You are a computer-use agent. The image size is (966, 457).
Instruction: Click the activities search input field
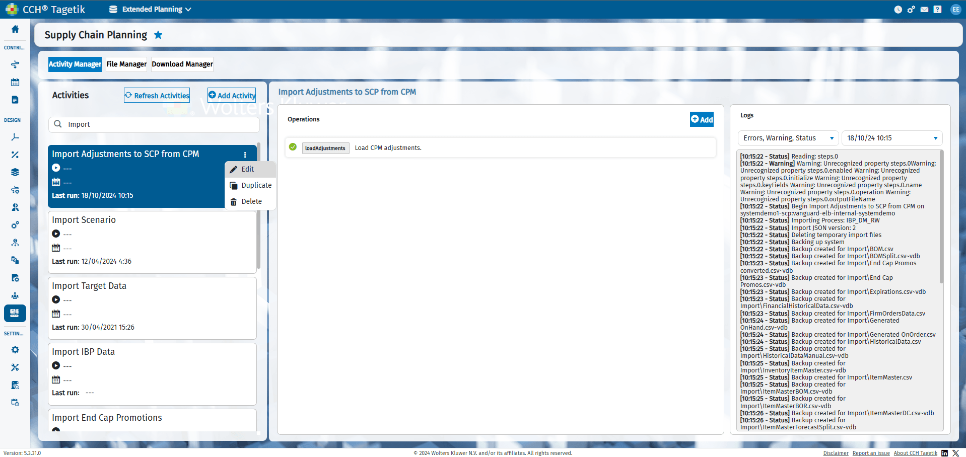tap(154, 124)
